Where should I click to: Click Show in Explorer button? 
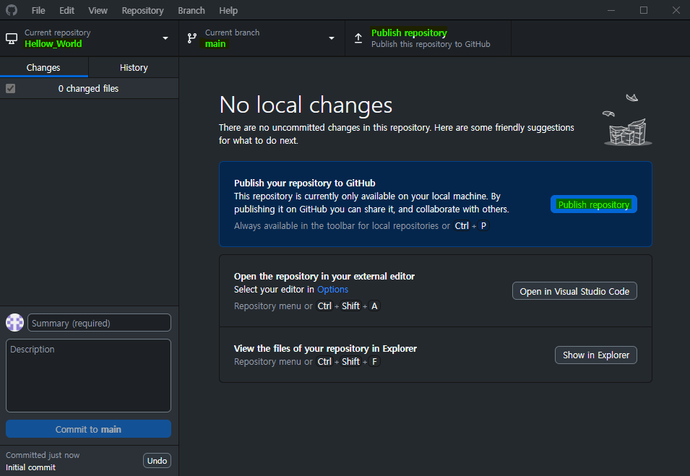(x=596, y=355)
